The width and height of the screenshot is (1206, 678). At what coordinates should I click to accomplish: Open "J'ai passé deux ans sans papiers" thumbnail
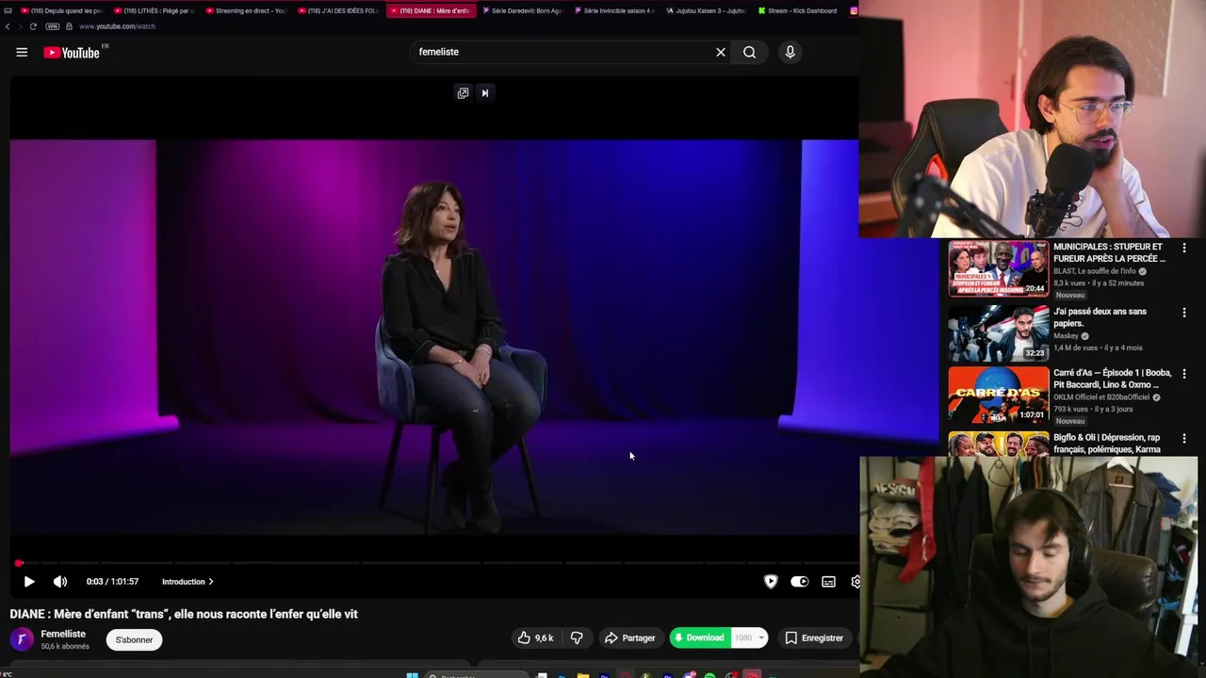pyautogui.click(x=999, y=333)
